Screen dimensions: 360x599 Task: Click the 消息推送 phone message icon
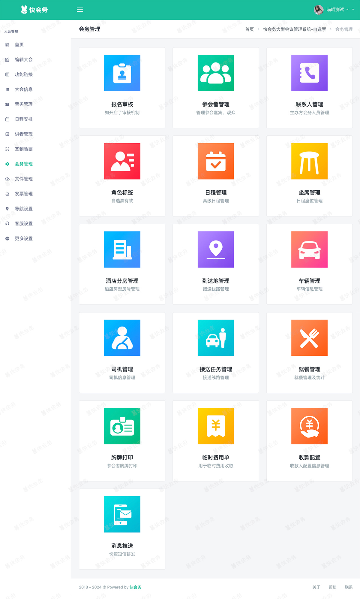point(122,514)
